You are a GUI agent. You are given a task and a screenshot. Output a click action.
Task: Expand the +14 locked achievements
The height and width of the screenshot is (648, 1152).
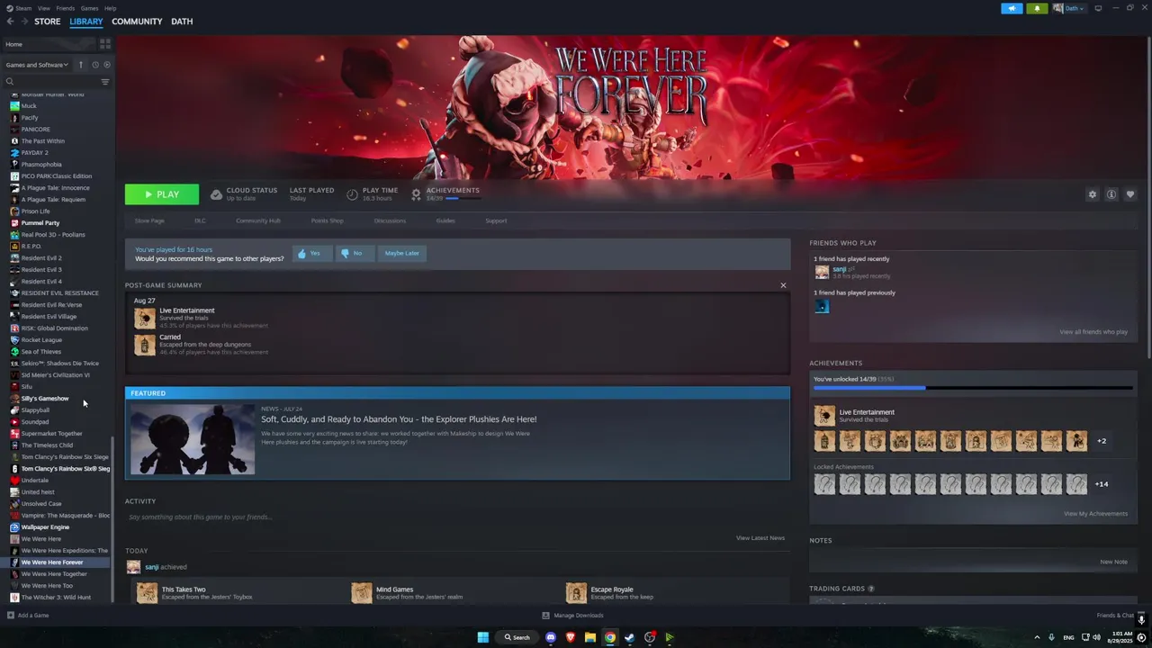click(x=1102, y=484)
